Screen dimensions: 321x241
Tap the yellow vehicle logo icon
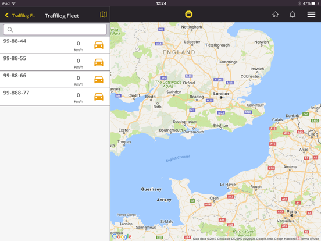pyautogui.click(x=188, y=15)
